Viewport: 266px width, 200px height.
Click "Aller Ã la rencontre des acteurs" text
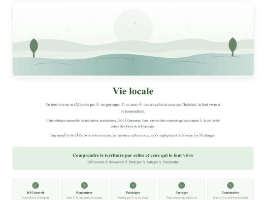[84, 198]
